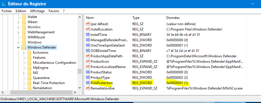The image size is (261, 103).
Task: Click the (par défaut) string value icon
Action: click(x=87, y=24)
